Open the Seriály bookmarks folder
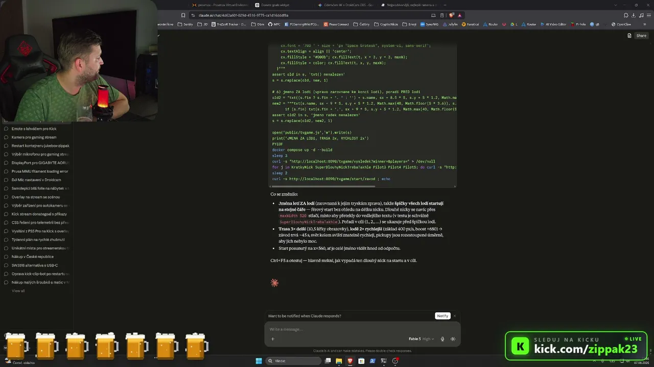654x367 pixels. 185,24
